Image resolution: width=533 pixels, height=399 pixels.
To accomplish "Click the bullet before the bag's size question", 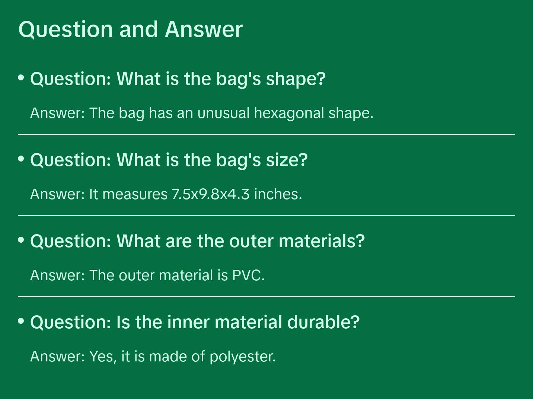I will [21, 159].
